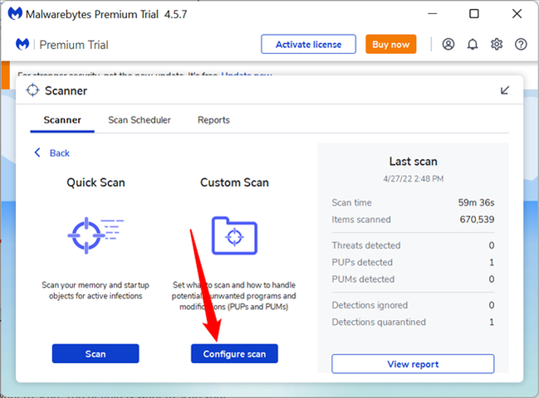
Task: Click the Configure scan button
Action: (x=234, y=354)
